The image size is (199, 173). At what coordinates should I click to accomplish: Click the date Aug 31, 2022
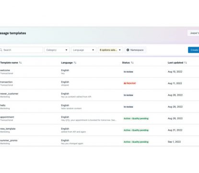(x=175, y=130)
